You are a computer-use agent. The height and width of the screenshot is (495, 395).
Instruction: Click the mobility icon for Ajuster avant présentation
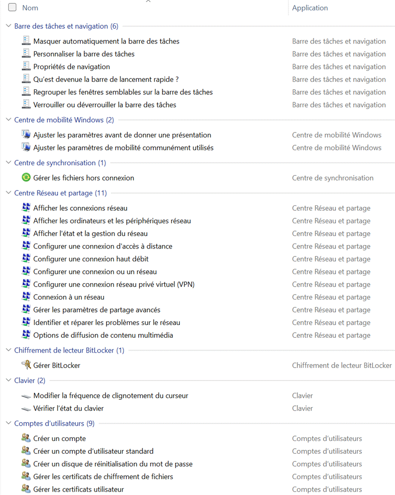point(26,134)
